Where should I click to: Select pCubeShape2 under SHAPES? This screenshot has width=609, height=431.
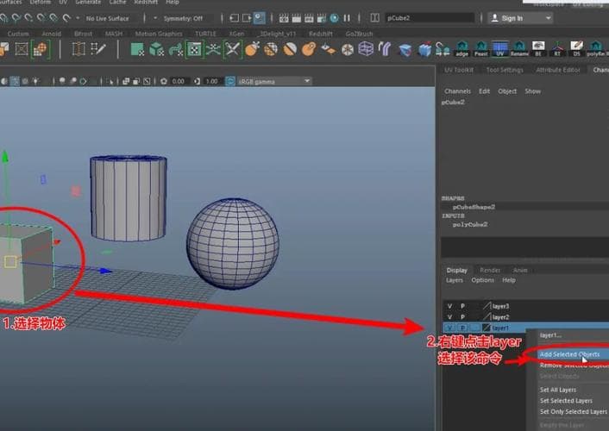474,207
